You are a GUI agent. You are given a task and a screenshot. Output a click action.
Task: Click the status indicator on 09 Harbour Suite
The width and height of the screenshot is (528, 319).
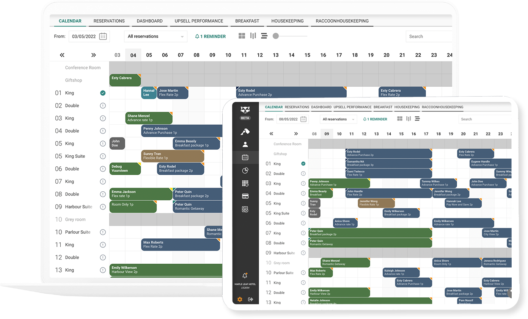click(103, 206)
